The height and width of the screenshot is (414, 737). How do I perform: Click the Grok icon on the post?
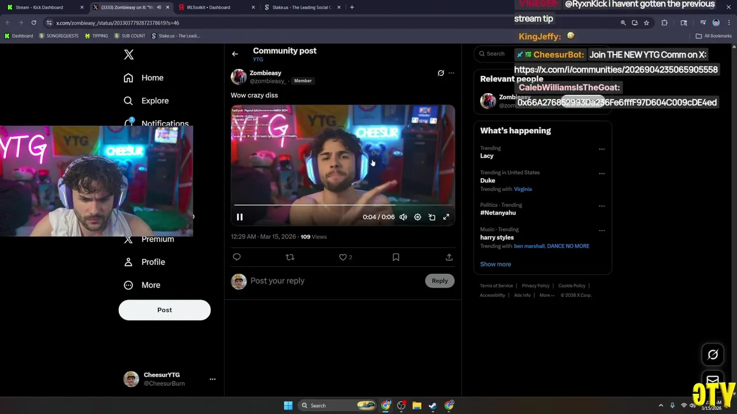tap(440, 73)
